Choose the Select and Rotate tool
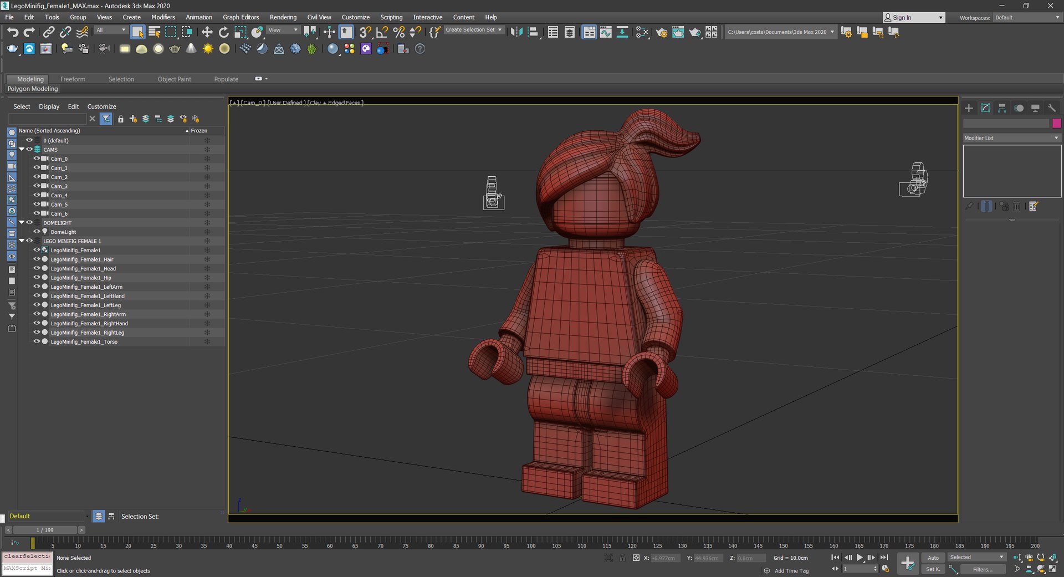Viewport: 1064px width, 577px height. (x=223, y=32)
